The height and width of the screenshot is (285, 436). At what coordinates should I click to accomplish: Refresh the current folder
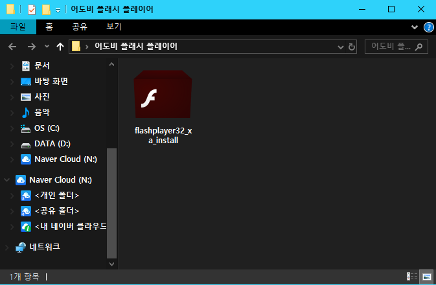[352, 47]
